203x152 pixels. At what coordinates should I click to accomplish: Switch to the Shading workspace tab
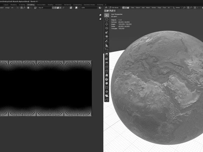[x=50, y=5]
